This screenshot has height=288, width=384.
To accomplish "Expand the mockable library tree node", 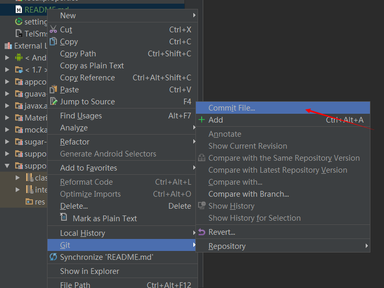I will click(x=7, y=130).
